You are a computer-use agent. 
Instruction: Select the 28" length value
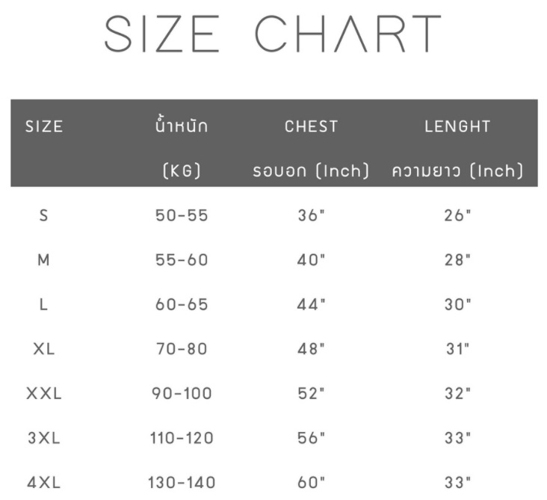457,260
